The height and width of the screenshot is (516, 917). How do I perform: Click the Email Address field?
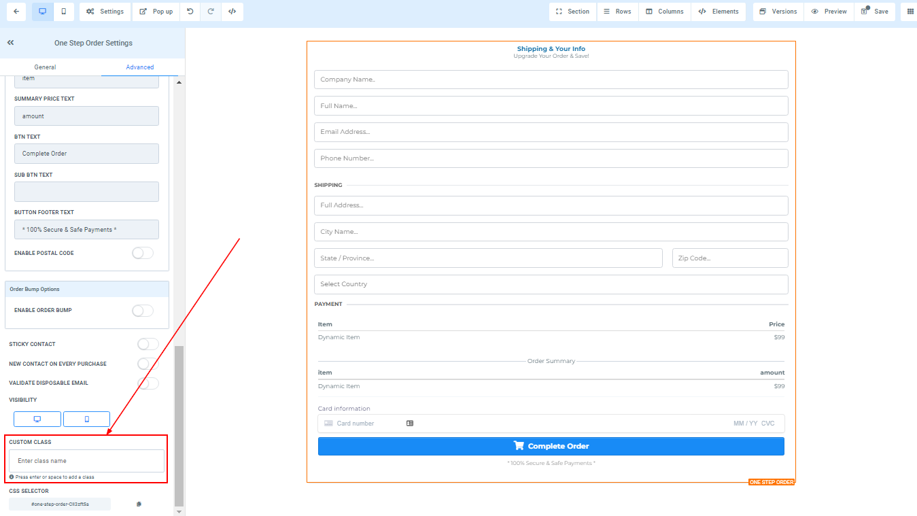pyautogui.click(x=551, y=132)
